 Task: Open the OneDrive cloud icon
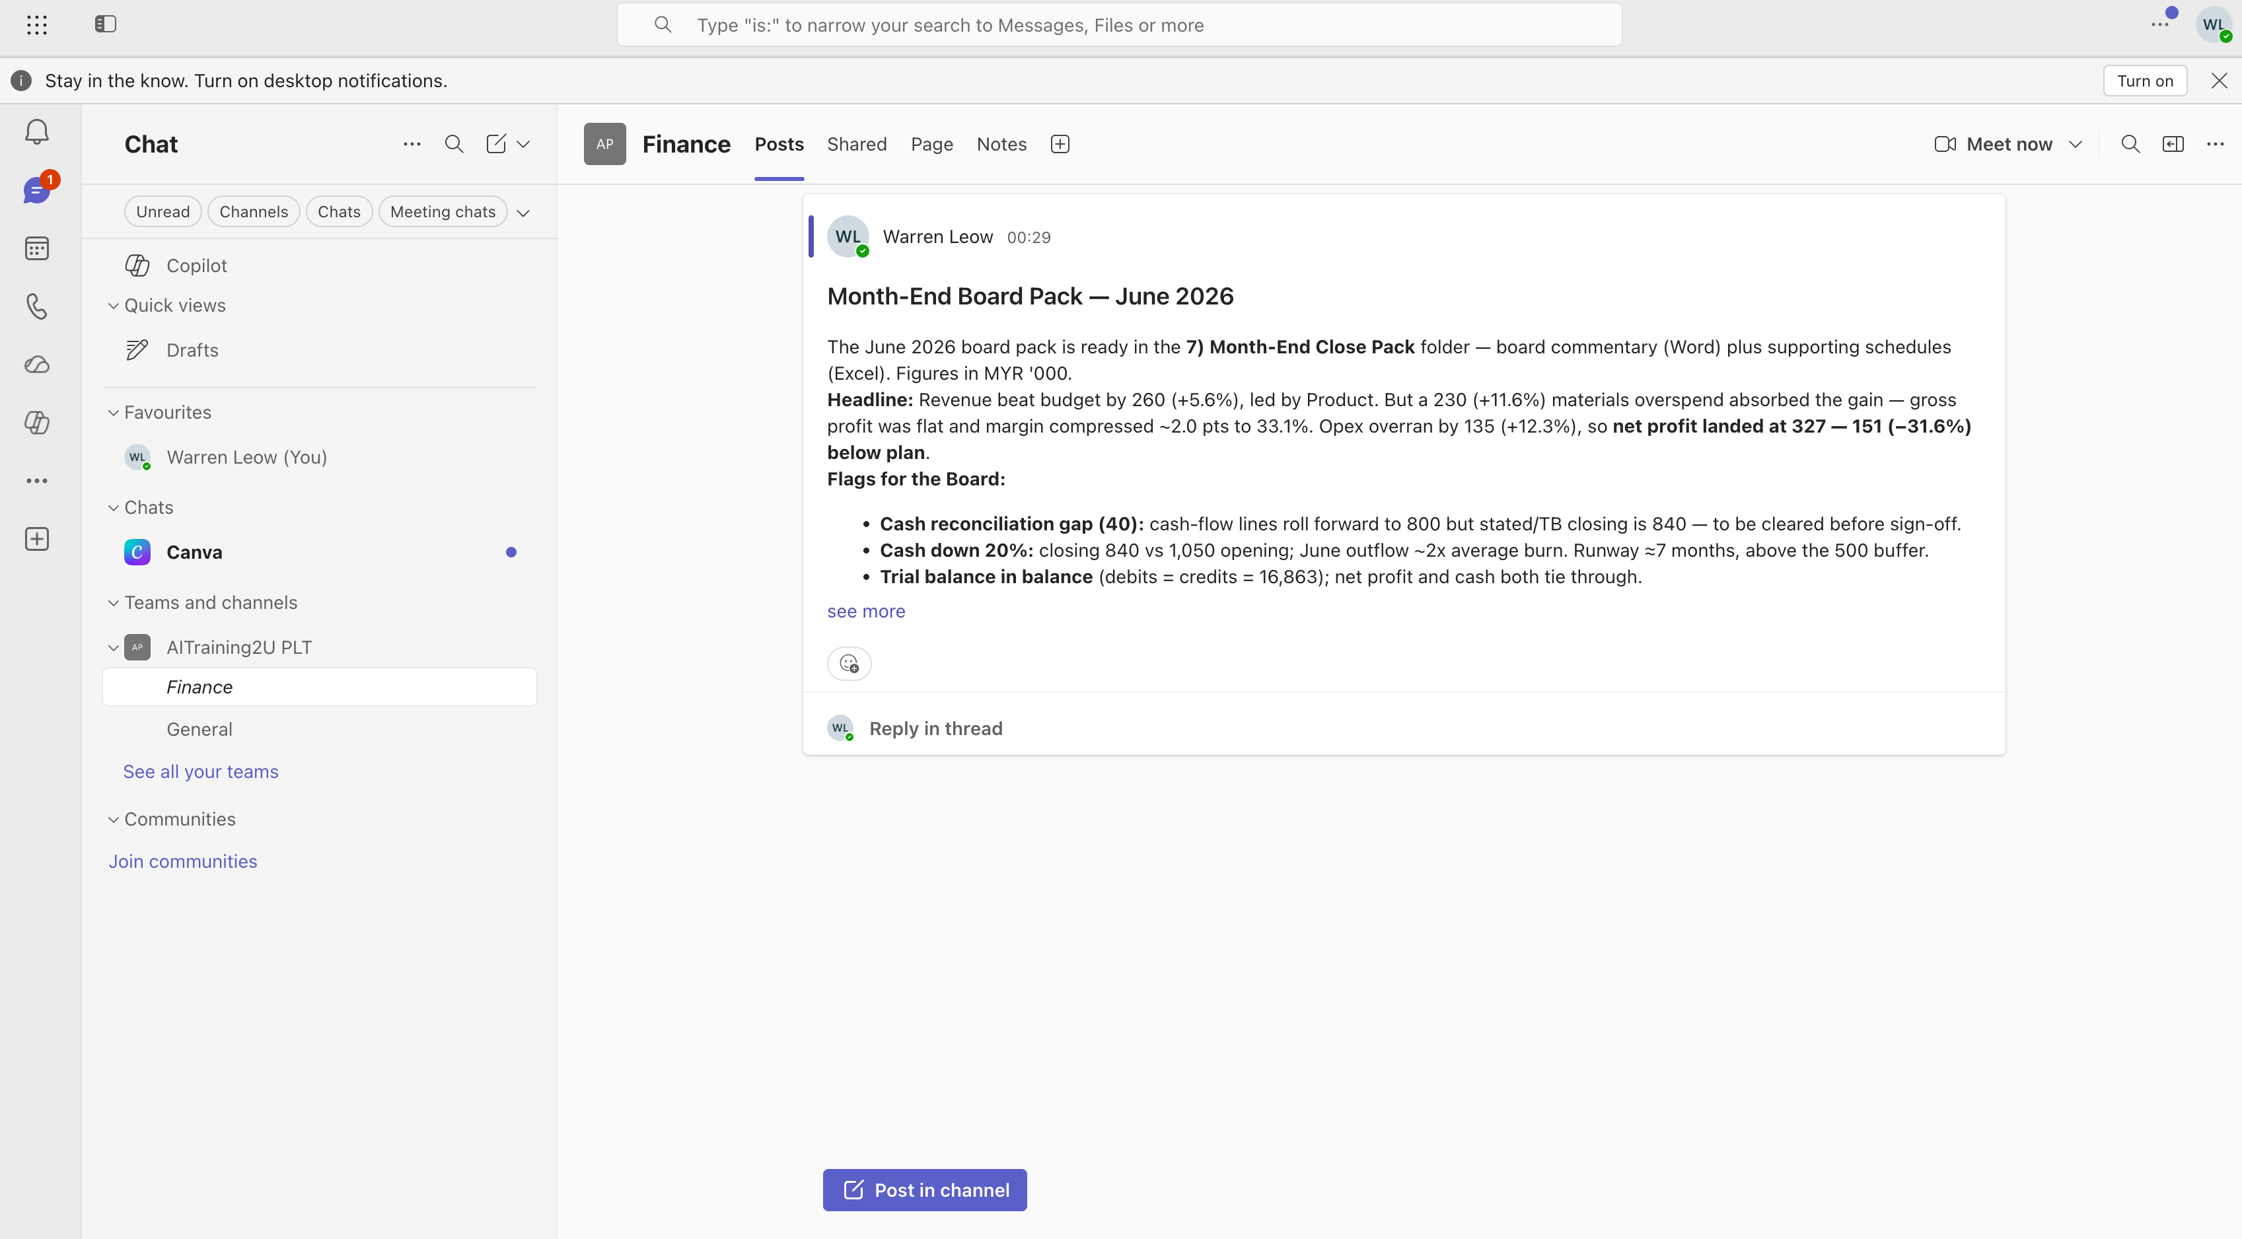[36, 365]
